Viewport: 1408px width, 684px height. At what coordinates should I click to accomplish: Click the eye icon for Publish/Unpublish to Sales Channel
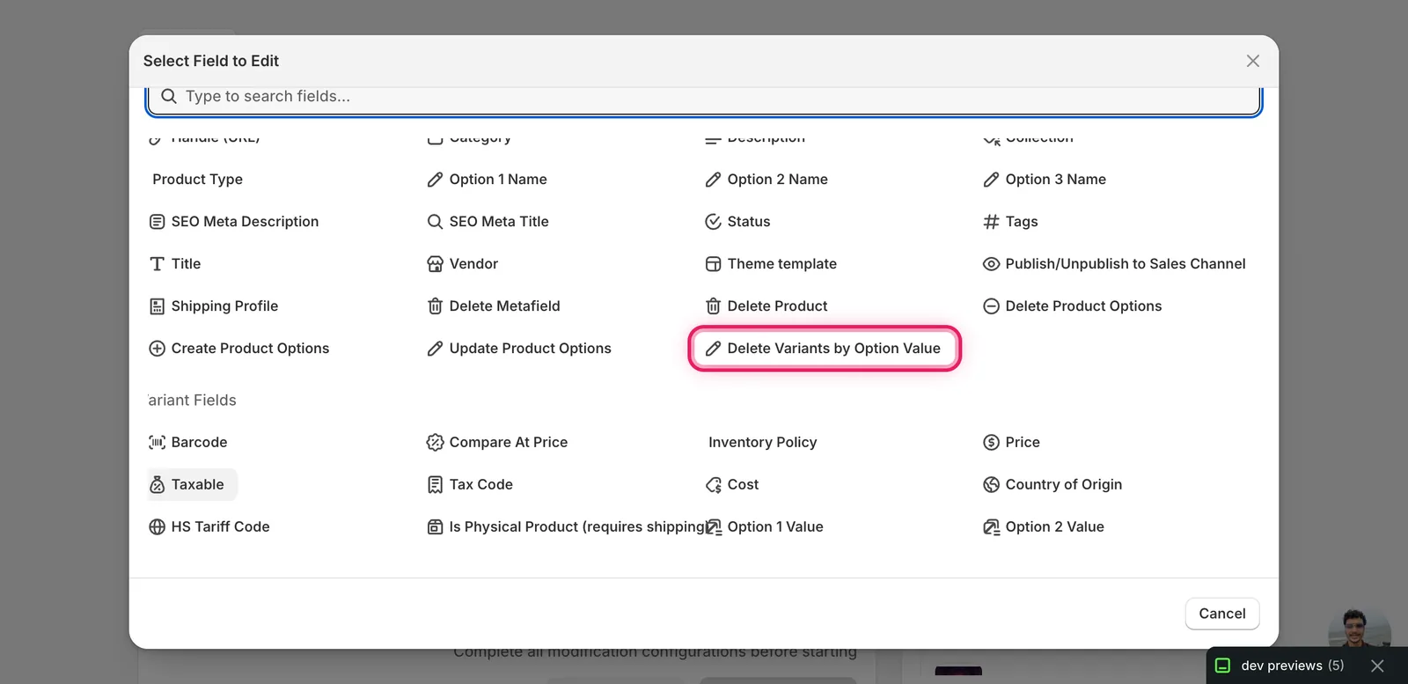[x=991, y=264]
